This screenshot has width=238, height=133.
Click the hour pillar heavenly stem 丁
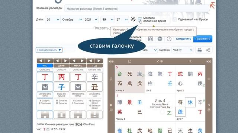(45, 77)
